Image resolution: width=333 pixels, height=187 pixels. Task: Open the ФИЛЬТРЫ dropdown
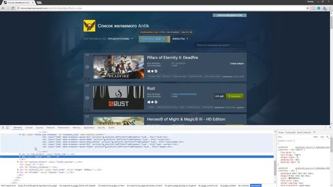[180, 39]
